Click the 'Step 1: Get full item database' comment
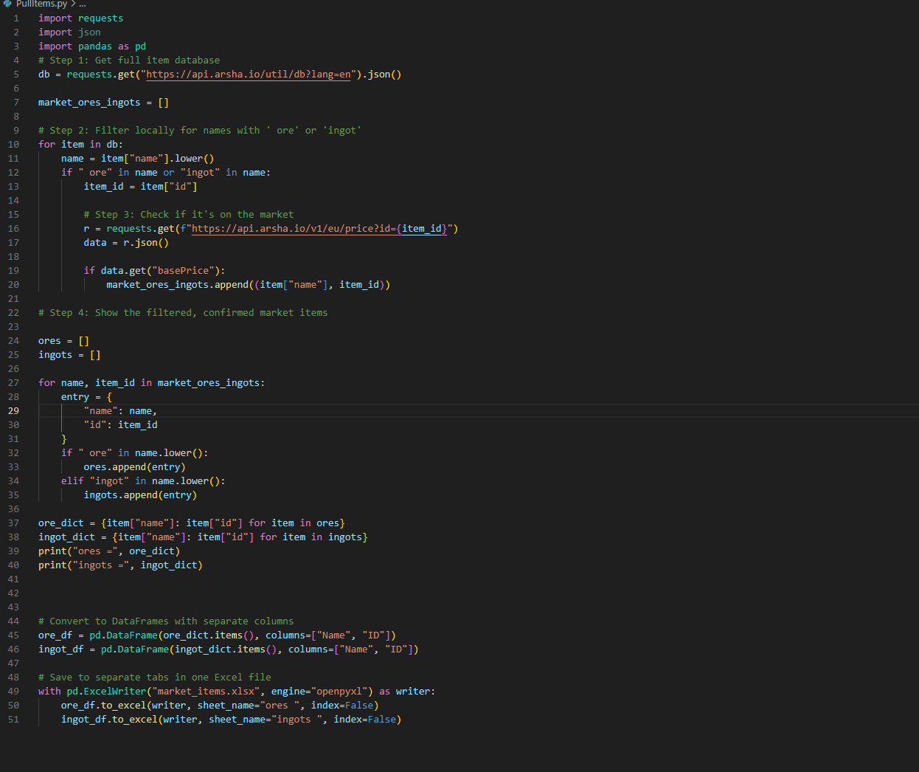Viewport: 919px width, 772px height. [x=129, y=61]
